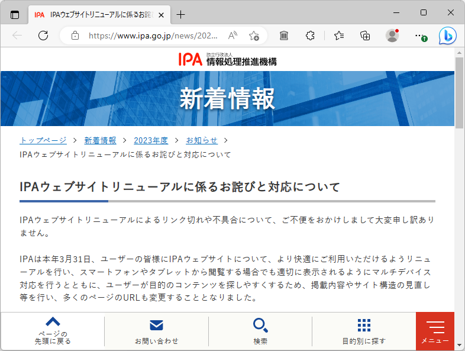This screenshot has width=465, height=351.
Task: Open the 検索 search button
Action: [x=260, y=331]
